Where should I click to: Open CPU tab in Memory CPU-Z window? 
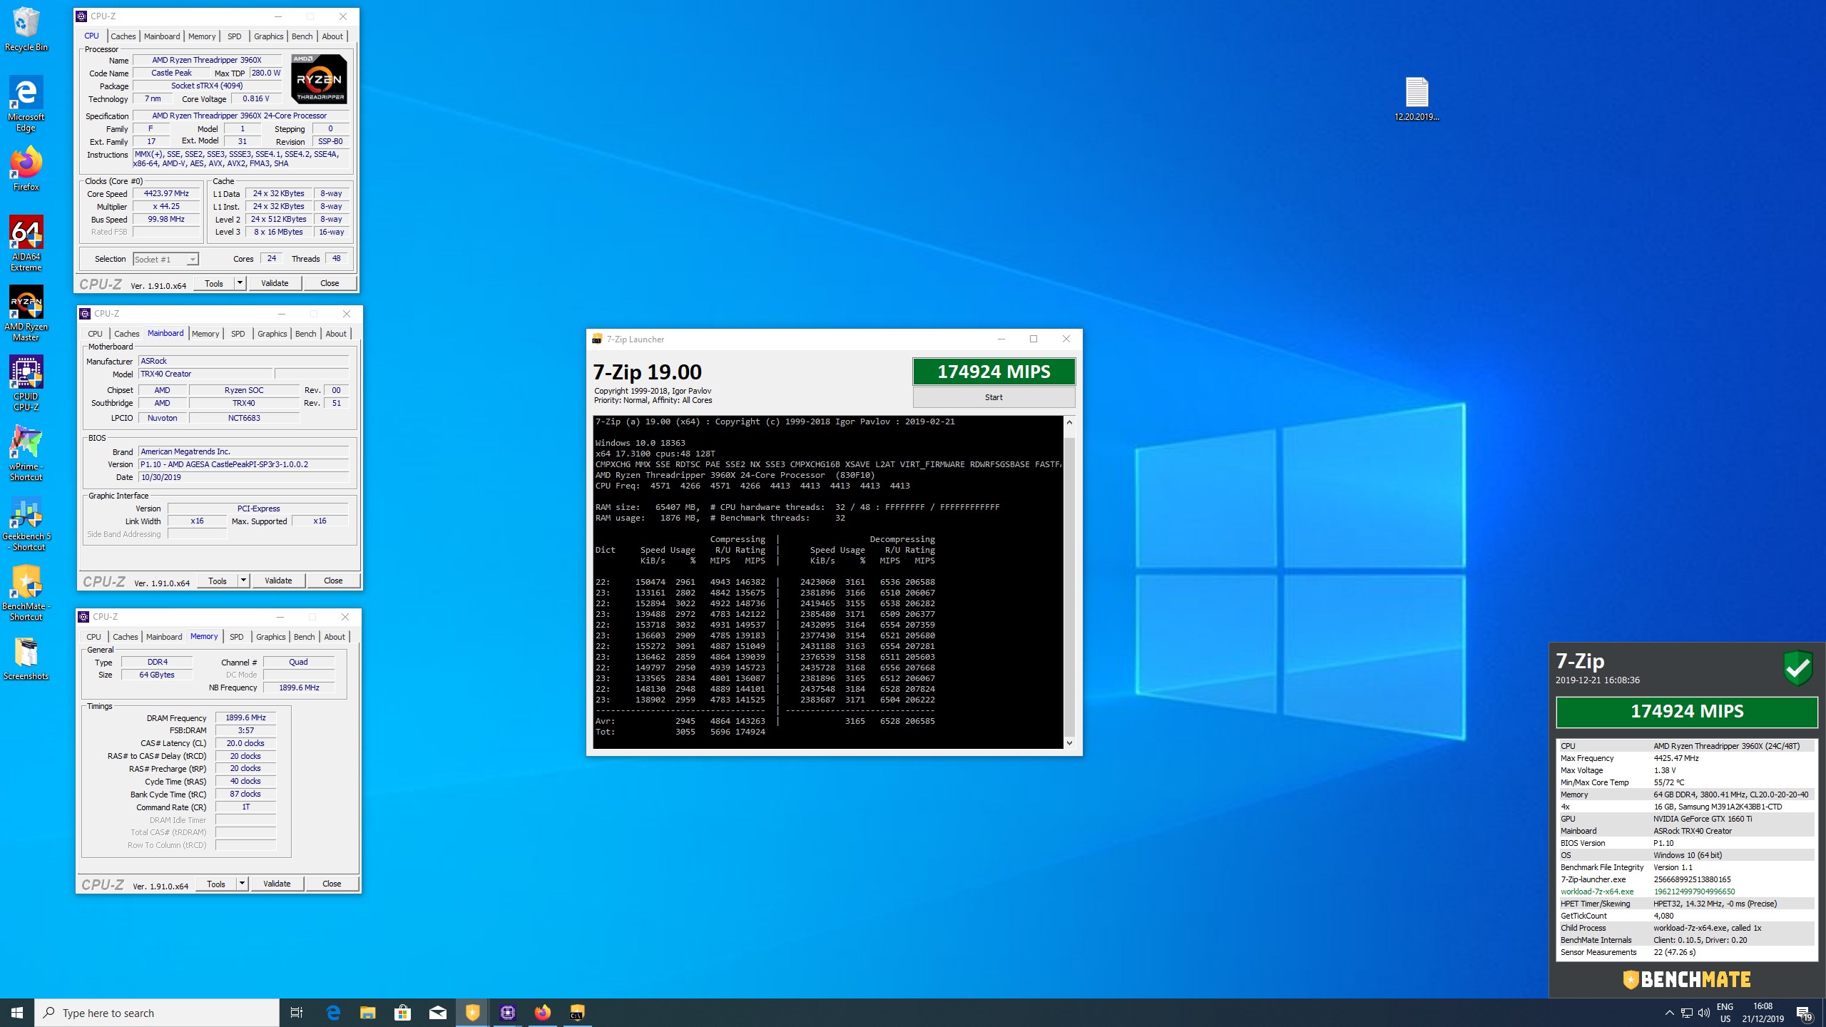pos(93,637)
